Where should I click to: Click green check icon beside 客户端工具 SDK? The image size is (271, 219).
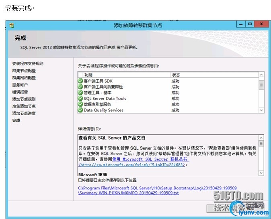pyautogui.click(x=80, y=81)
